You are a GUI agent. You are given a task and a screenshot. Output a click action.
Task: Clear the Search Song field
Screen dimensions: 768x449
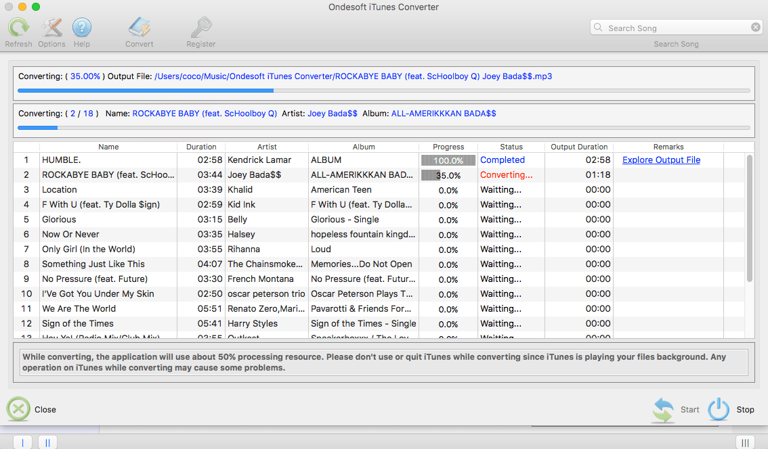click(756, 27)
